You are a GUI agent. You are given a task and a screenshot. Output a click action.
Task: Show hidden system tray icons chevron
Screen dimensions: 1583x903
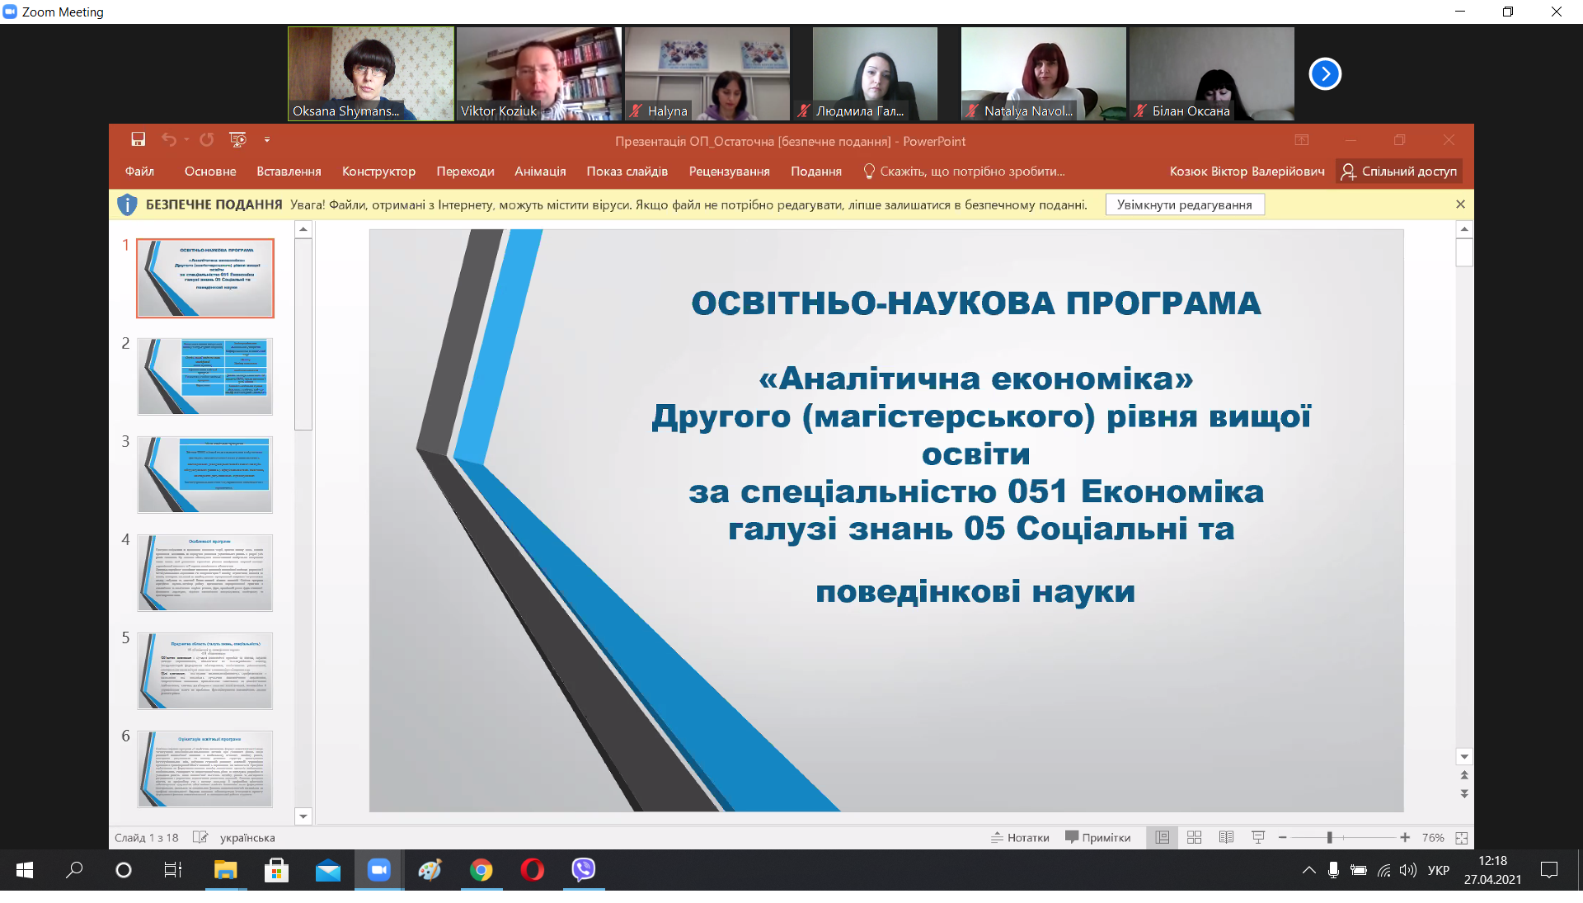coord(1308,870)
